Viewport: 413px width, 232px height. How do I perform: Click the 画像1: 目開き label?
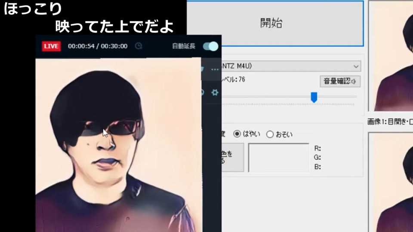pos(390,122)
